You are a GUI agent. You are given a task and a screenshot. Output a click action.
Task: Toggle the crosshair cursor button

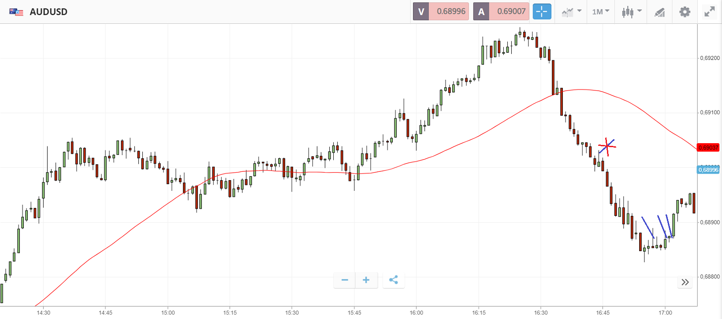542,11
